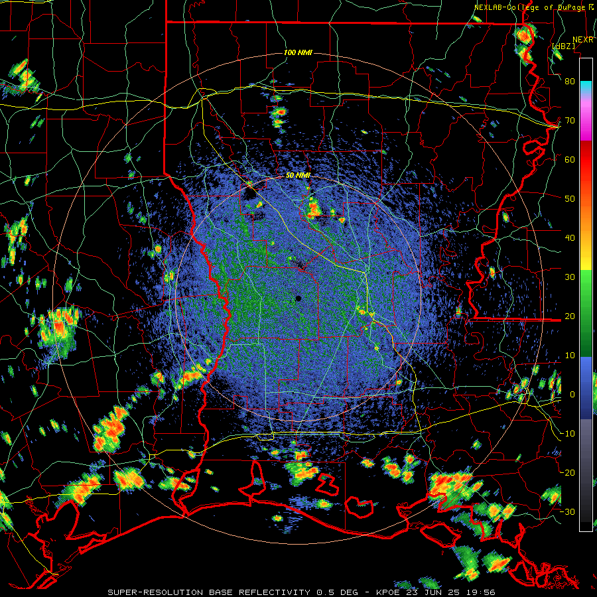Image resolution: width=597 pixels, height=597 pixels.
Task: Click the -30 value on the dBZ scale
Action: pos(568,511)
